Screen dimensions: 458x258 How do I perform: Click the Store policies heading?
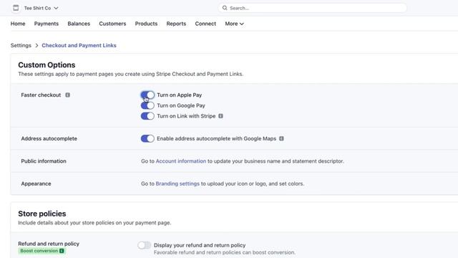[x=42, y=214]
